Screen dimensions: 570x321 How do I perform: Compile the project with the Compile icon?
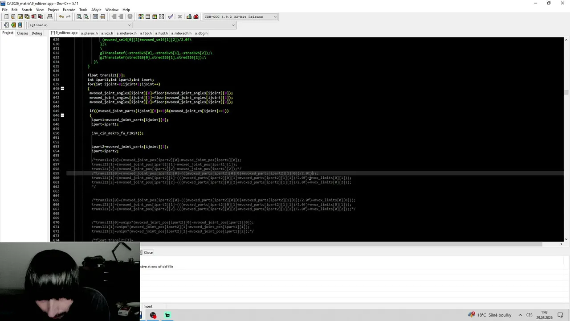[141, 16]
